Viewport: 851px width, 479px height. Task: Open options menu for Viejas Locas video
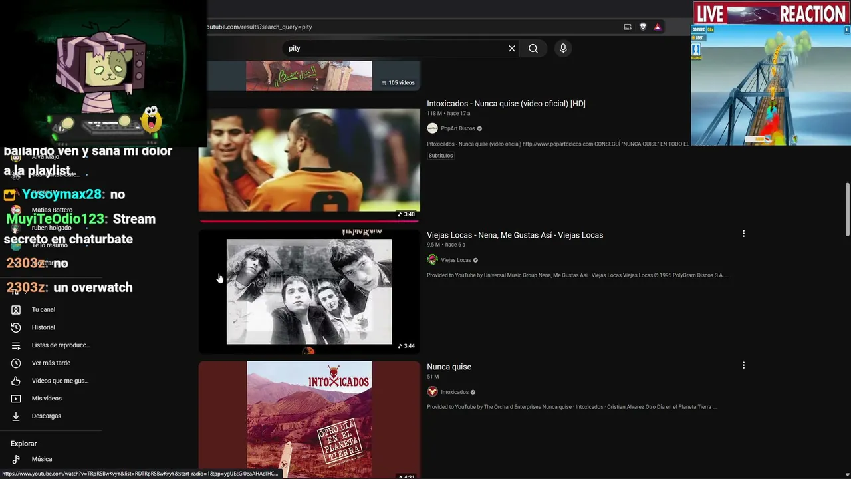pos(743,234)
